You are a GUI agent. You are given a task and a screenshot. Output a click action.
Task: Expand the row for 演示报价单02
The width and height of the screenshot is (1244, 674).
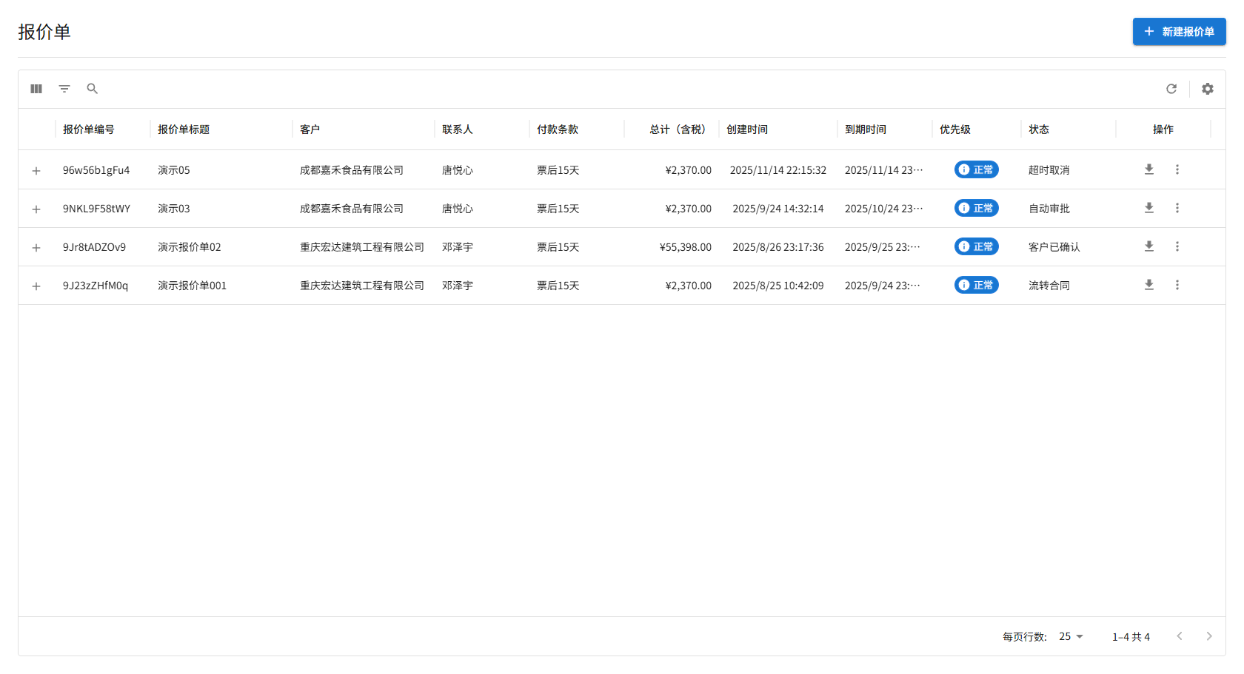(36, 246)
